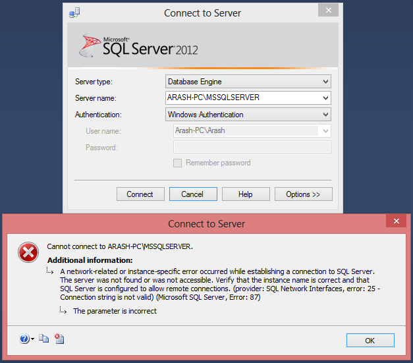Click the arrow beside network-related error text
This screenshot has width=413, height=363.
pos(50,271)
